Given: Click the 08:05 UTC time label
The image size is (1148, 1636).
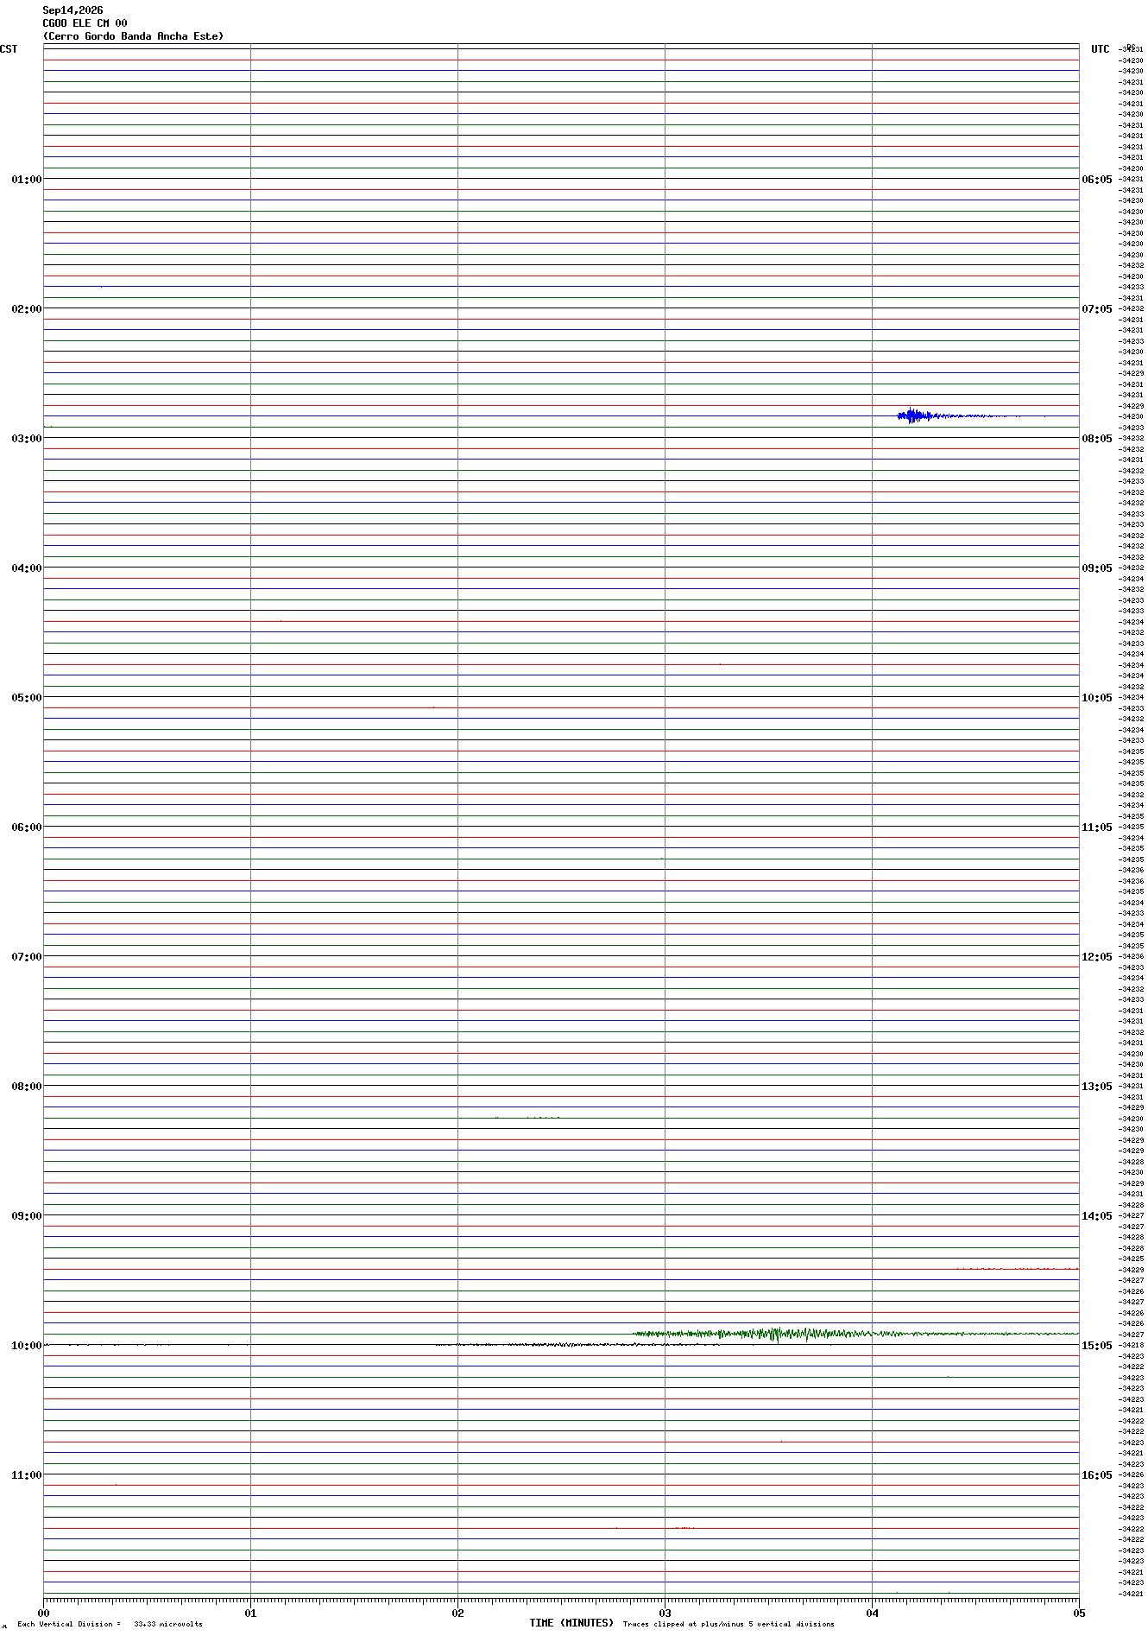Looking at the screenshot, I should pos(1097,439).
